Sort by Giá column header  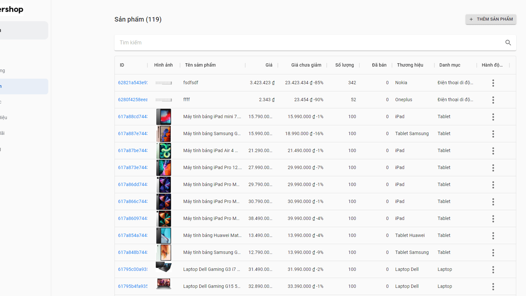coord(269,65)
